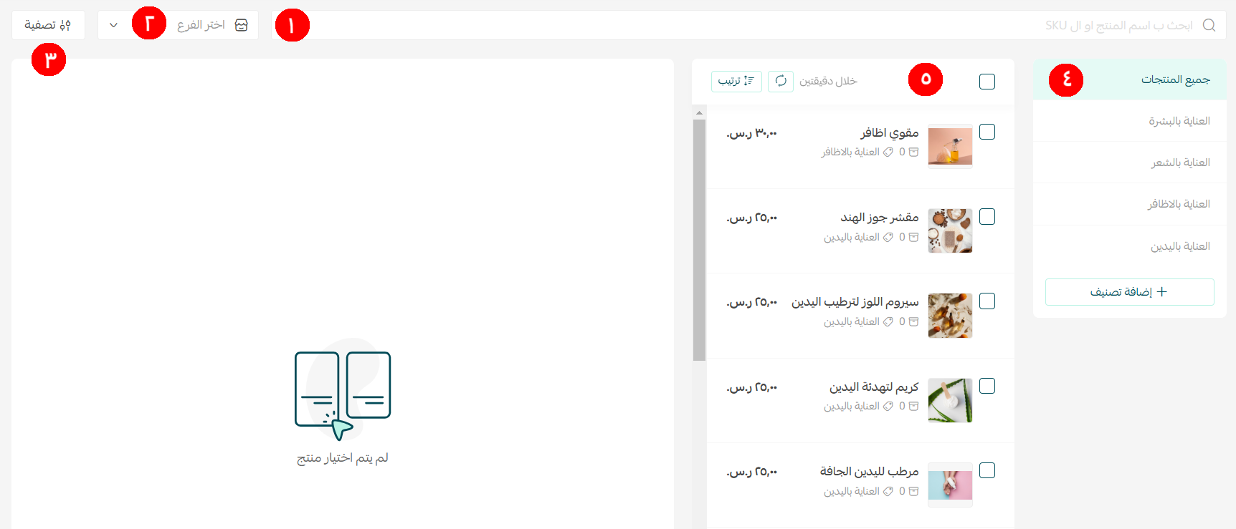Click the إضافة تصنيف button
1236x529 pixels.
1130,292
